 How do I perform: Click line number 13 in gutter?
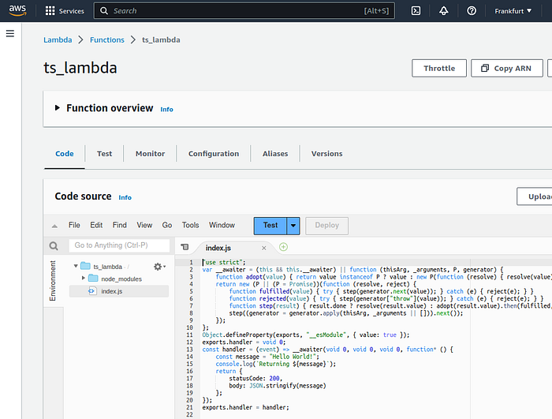[x=189, y=350]
